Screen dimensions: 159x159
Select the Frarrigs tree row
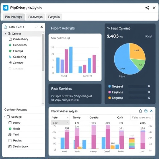point(22,51)
